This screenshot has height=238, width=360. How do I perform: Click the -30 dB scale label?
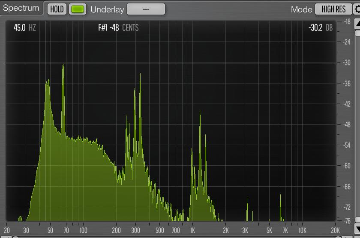(347, 62)
